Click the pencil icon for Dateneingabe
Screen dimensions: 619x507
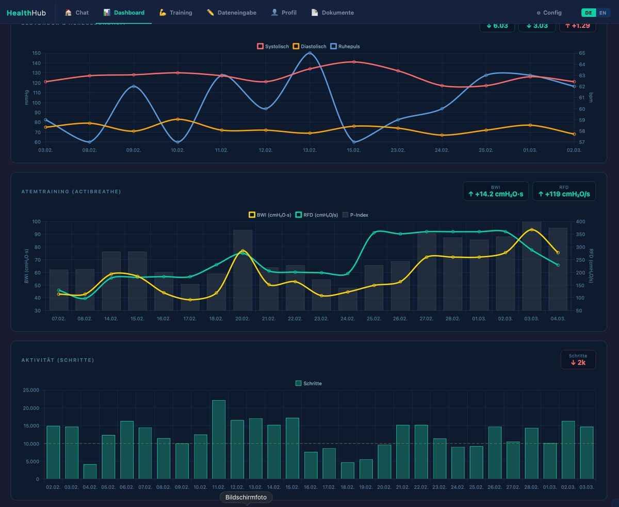(x=210, y=12)
